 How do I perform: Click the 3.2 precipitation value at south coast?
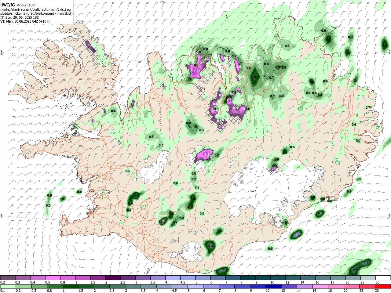coord(225,270)
